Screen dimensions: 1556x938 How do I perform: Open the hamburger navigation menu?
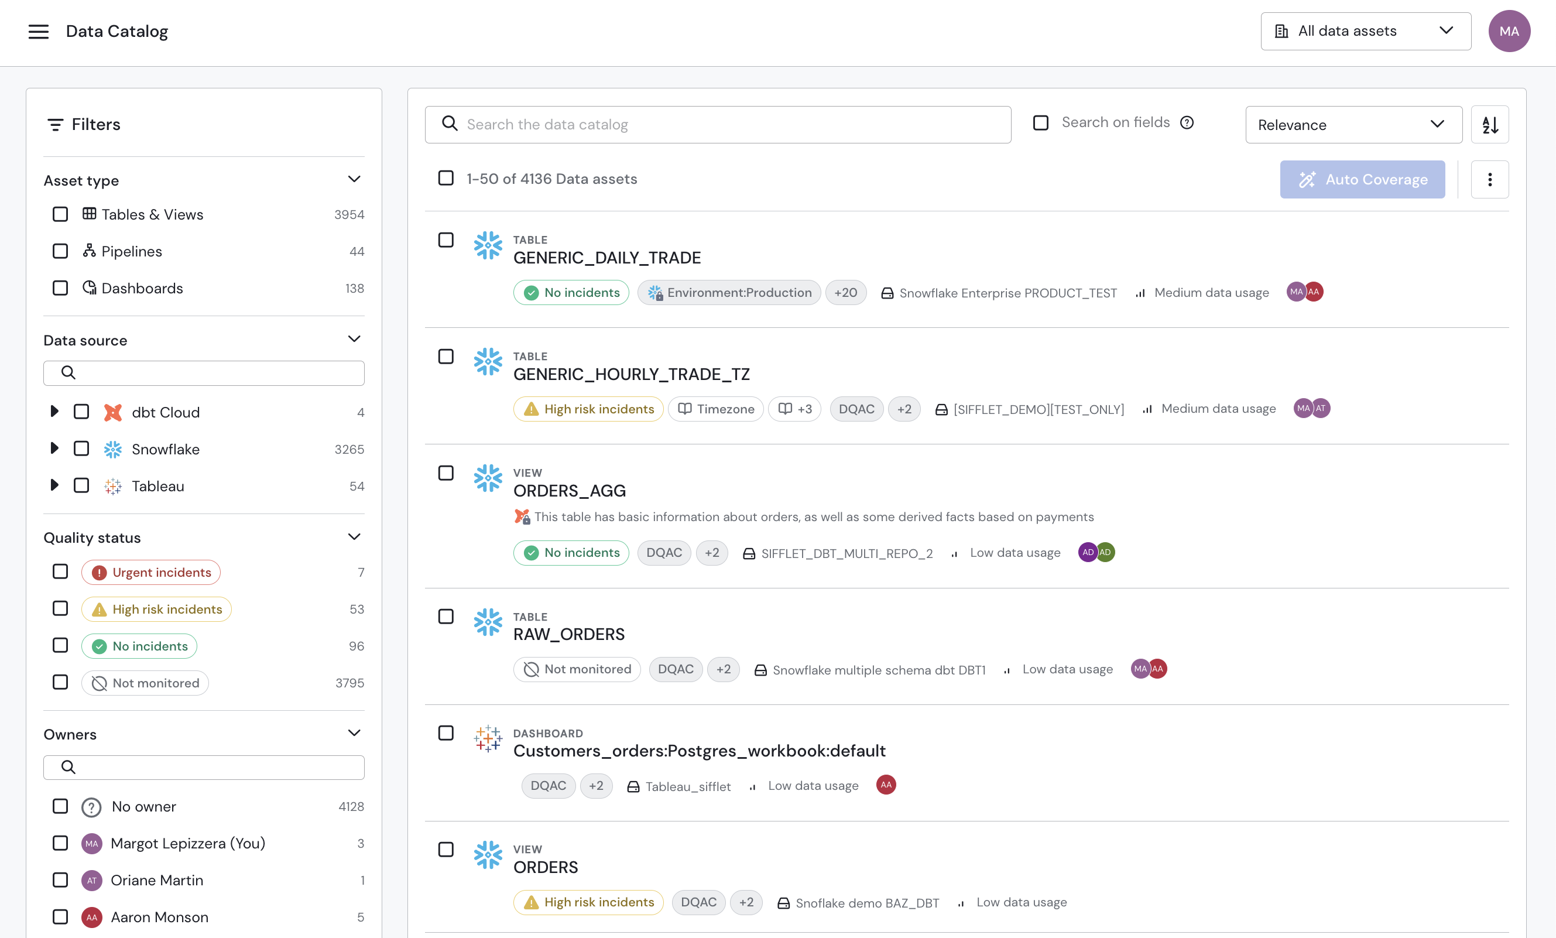point(39,31)
